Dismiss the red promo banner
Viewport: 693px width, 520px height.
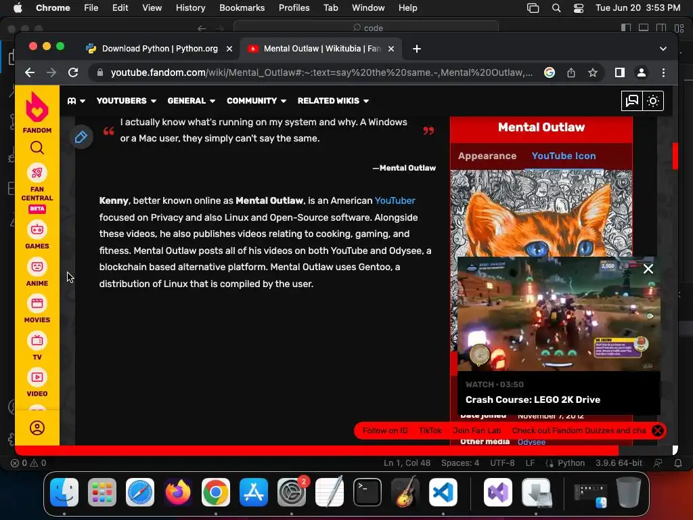658,430
